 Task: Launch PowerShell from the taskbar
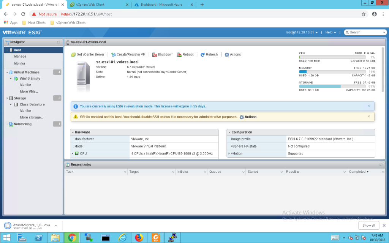[38, 238]
